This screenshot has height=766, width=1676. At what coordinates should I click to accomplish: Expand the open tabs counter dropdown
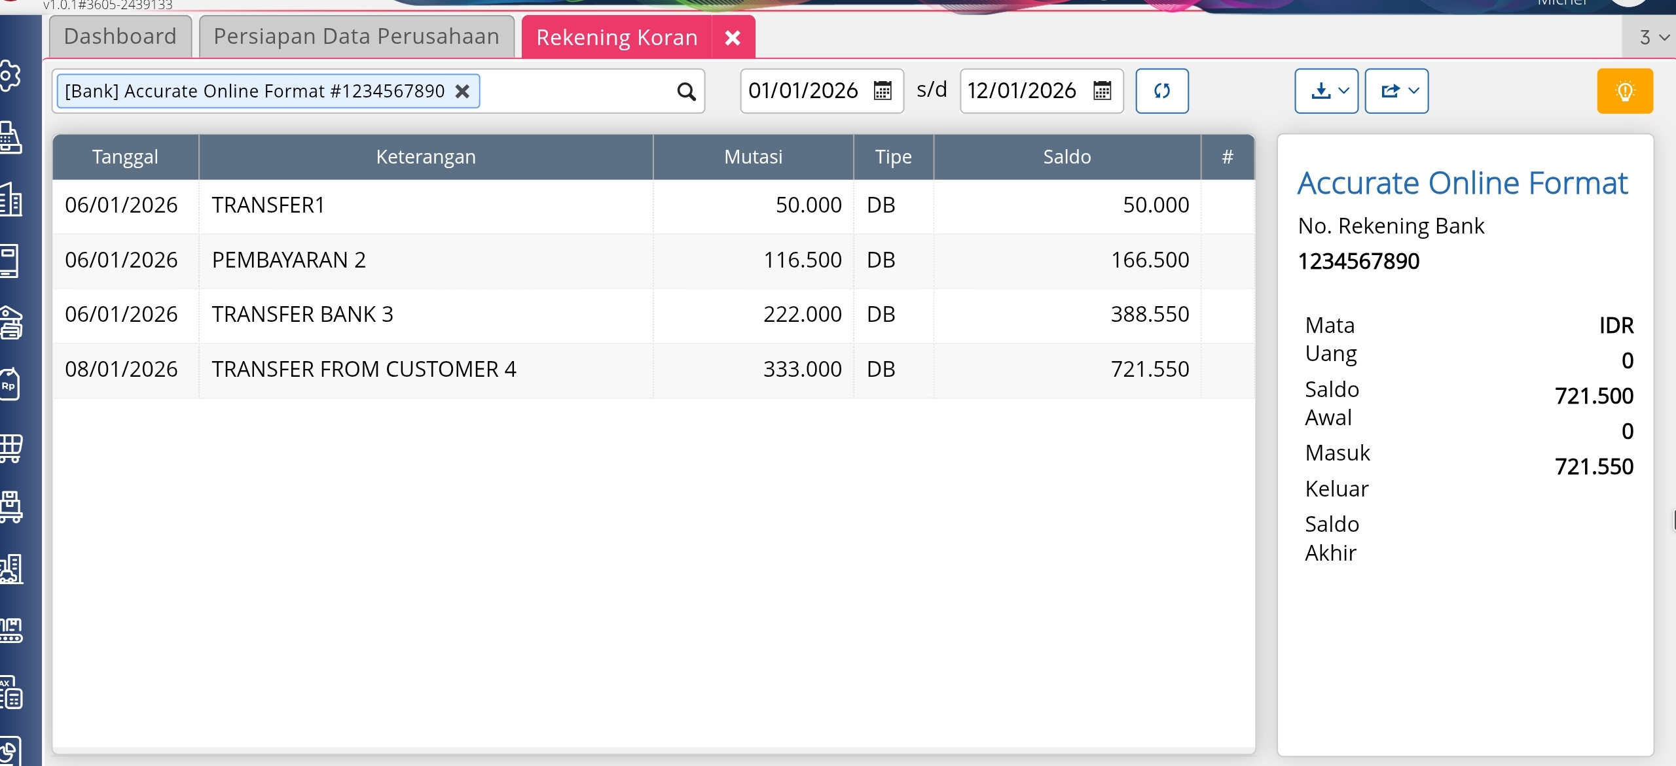(x=1654, y=37)
